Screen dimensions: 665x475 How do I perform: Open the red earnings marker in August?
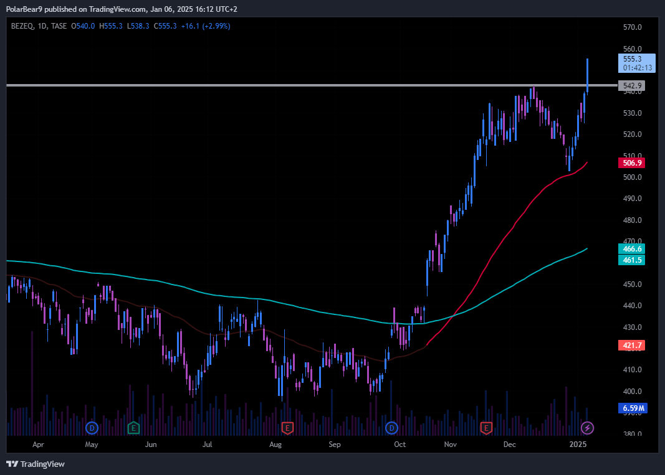(287, 428)
